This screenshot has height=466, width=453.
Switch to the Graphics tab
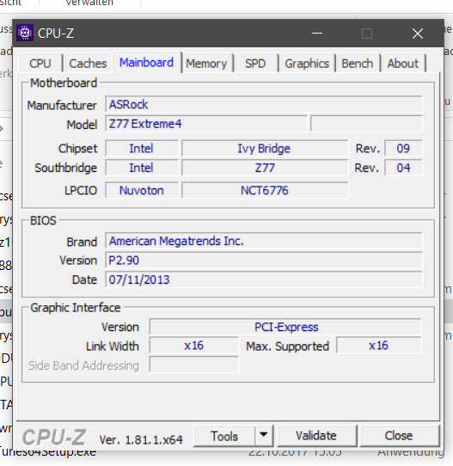pyautogui.click(x=307, y=64)
